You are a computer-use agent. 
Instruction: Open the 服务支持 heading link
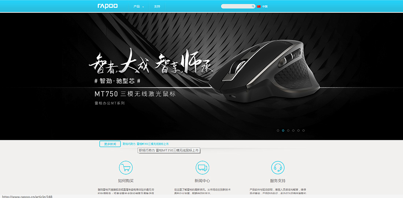pyautogui.click(x=278, y=181)
